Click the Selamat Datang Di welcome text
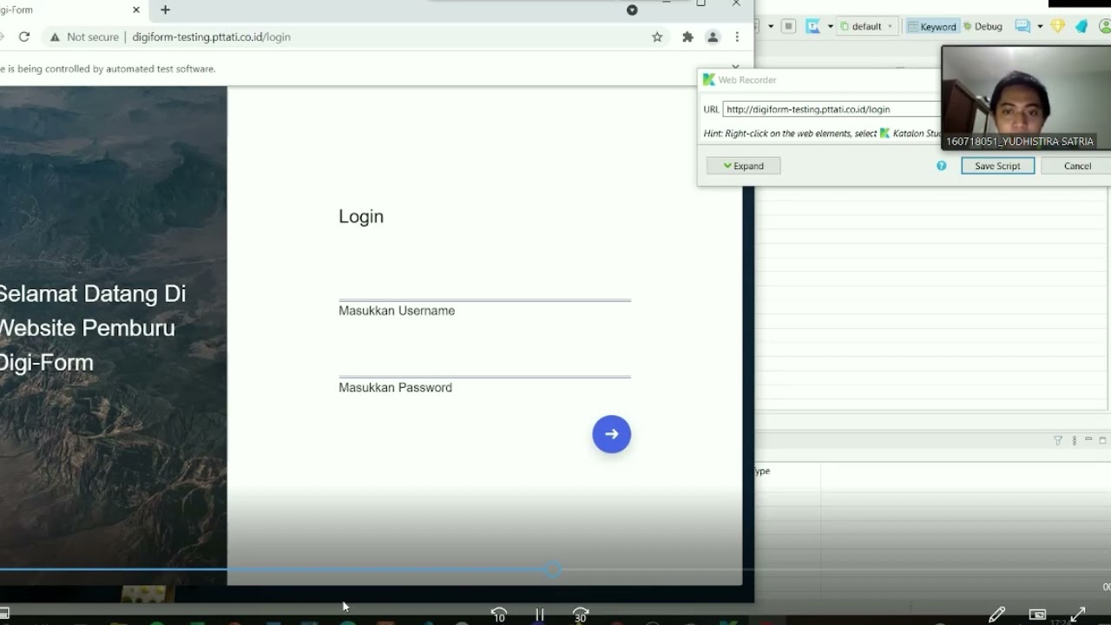Image resolution: width=1111 pixels, height=625 pixels. 92,293
